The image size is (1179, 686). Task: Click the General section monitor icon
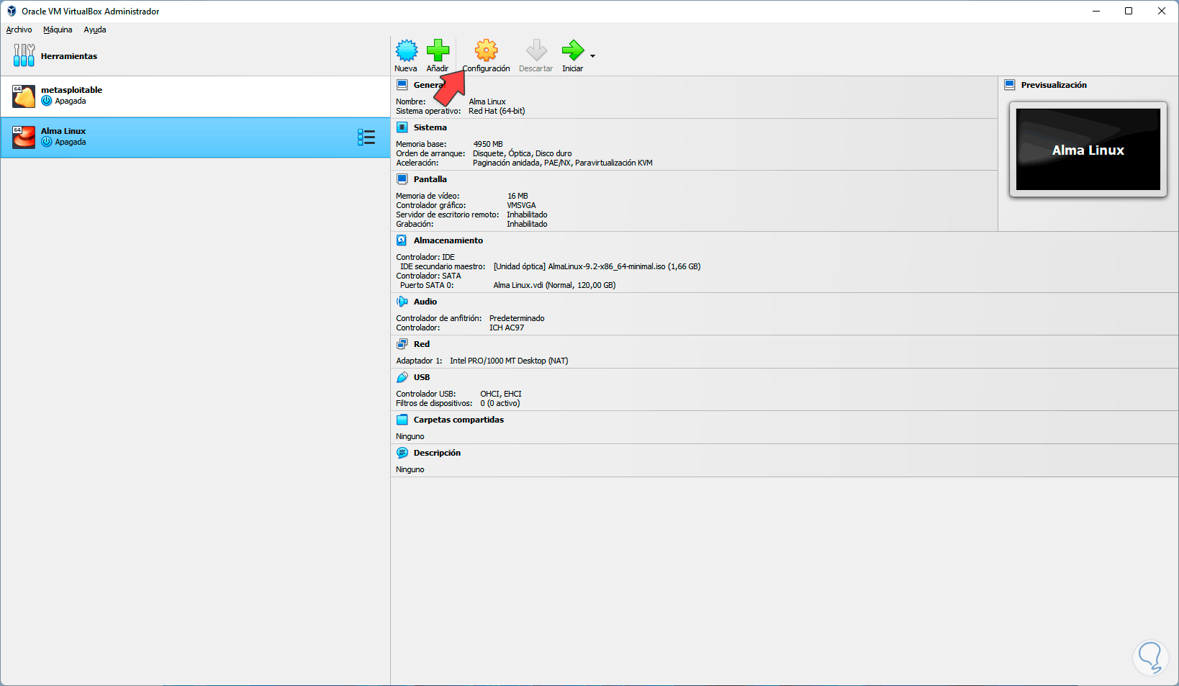[x=402, y=85]
